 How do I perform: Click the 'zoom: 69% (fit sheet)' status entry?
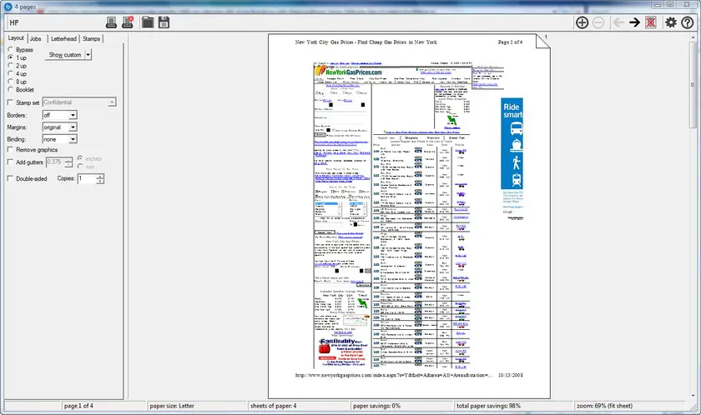coord(604,406)
